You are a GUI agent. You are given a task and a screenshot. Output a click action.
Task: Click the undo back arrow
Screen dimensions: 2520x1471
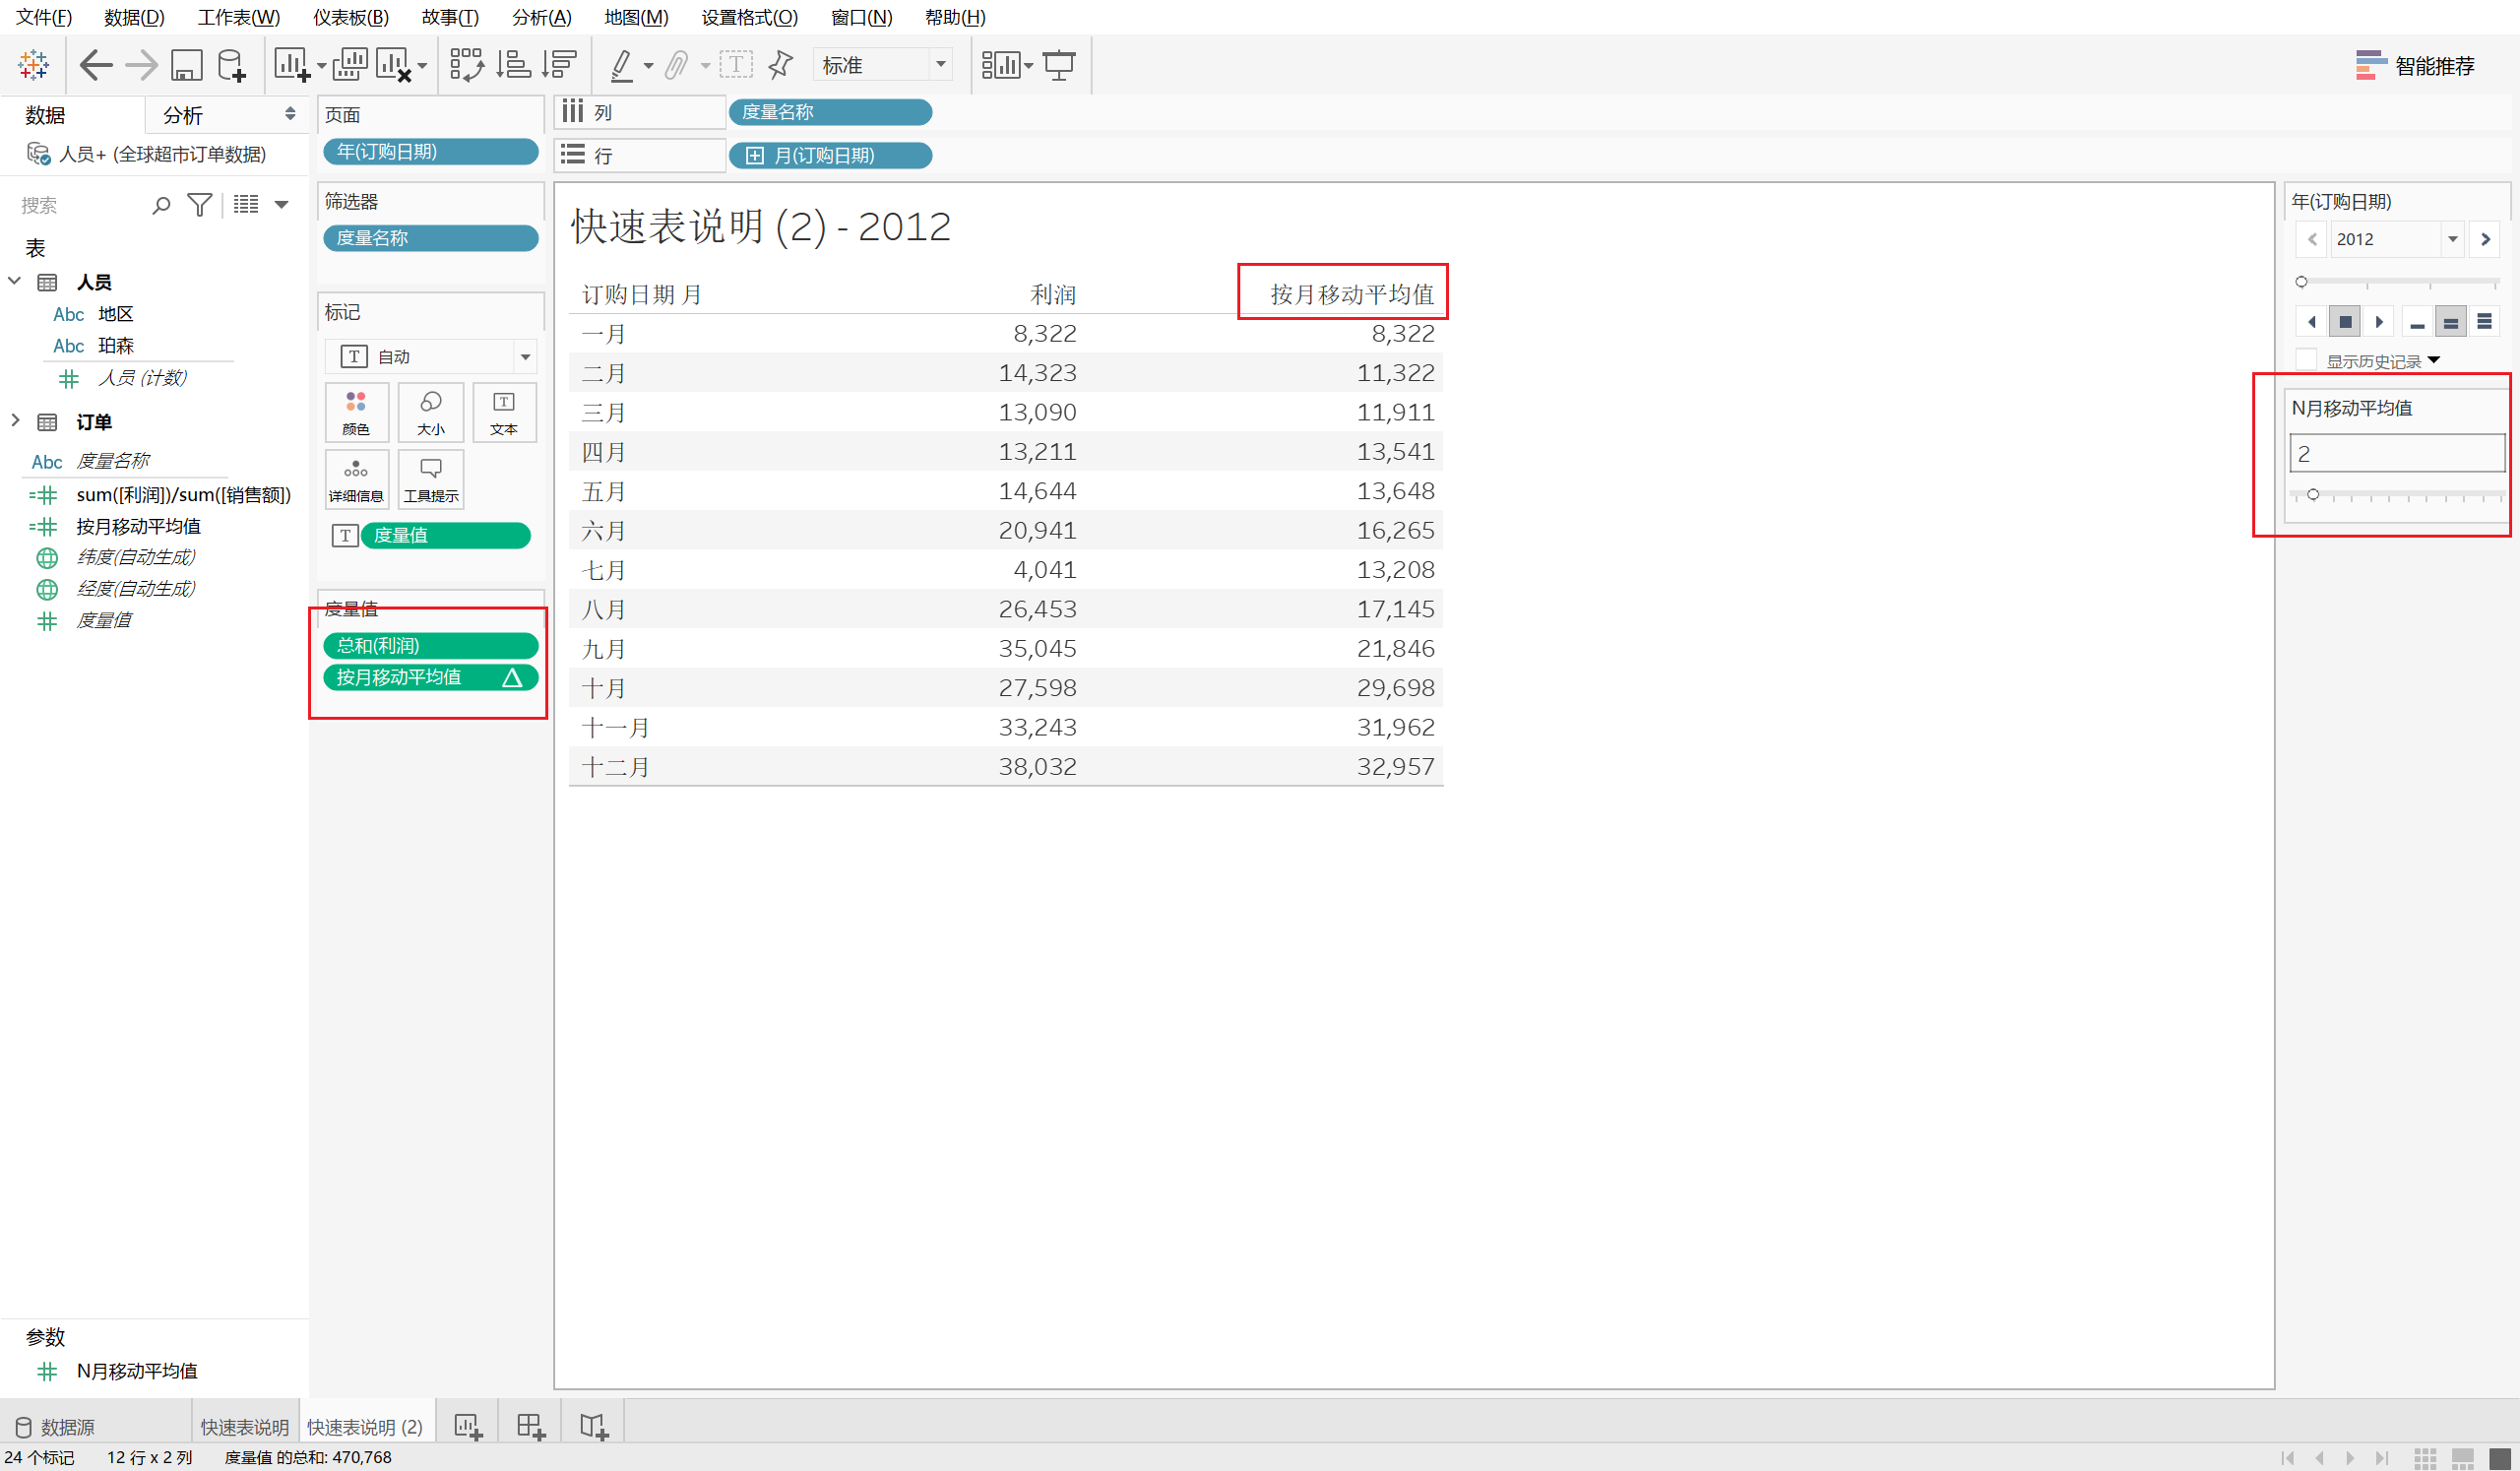click(95, 65)
